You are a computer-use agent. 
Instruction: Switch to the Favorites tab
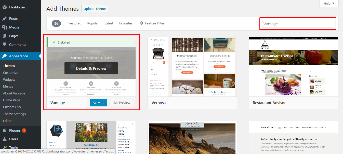pos(126,23)
